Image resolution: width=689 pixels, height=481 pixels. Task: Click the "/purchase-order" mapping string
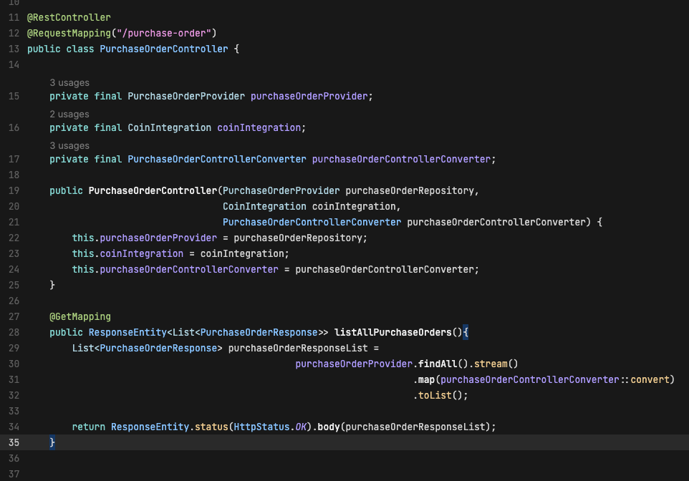point(164,34)
